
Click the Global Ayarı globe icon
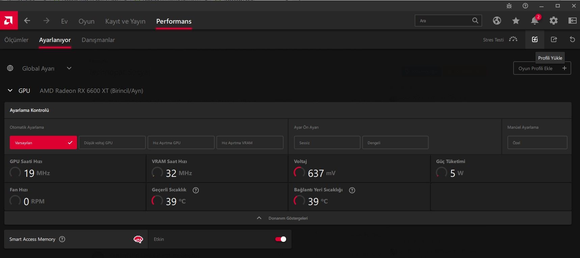(10, 68)
